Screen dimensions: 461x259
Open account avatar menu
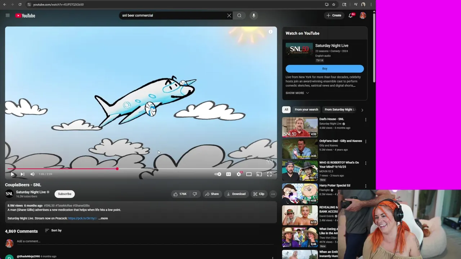point(363,15)
